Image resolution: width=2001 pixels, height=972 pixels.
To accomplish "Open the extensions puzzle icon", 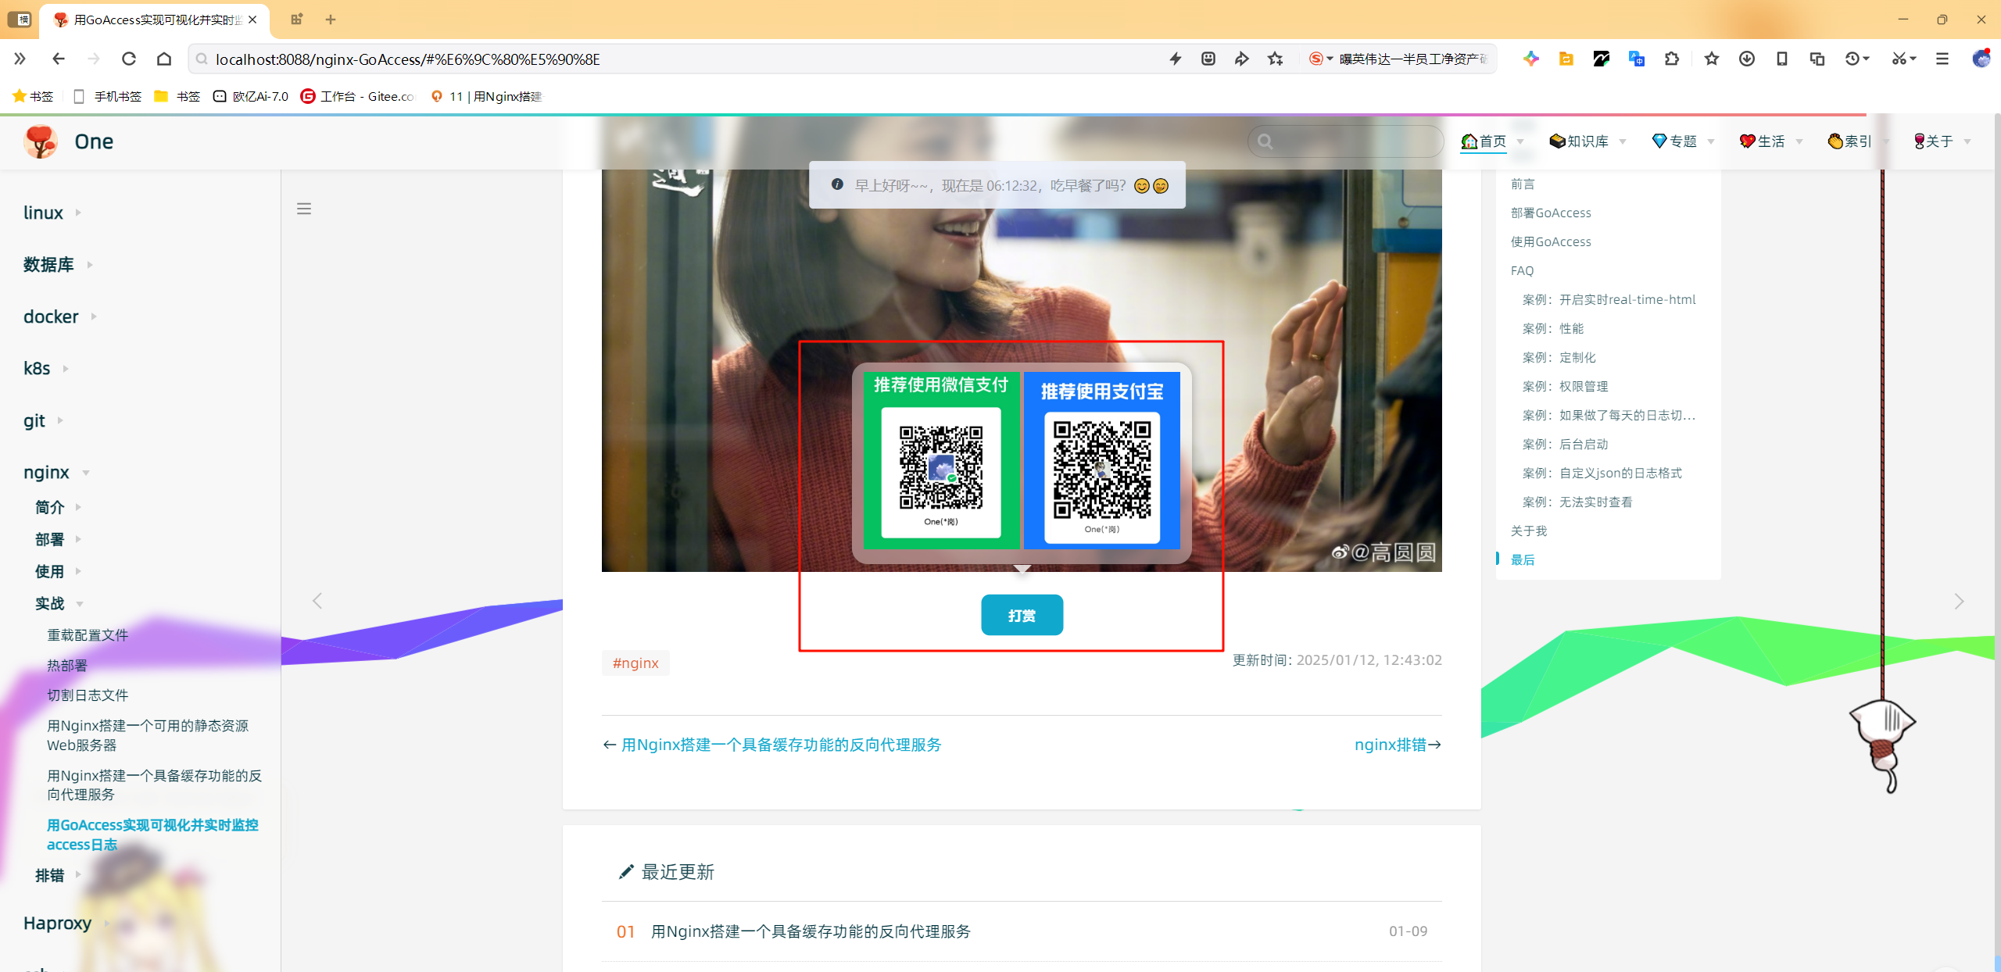I will pyautogui.click(x=1672, y=59).
